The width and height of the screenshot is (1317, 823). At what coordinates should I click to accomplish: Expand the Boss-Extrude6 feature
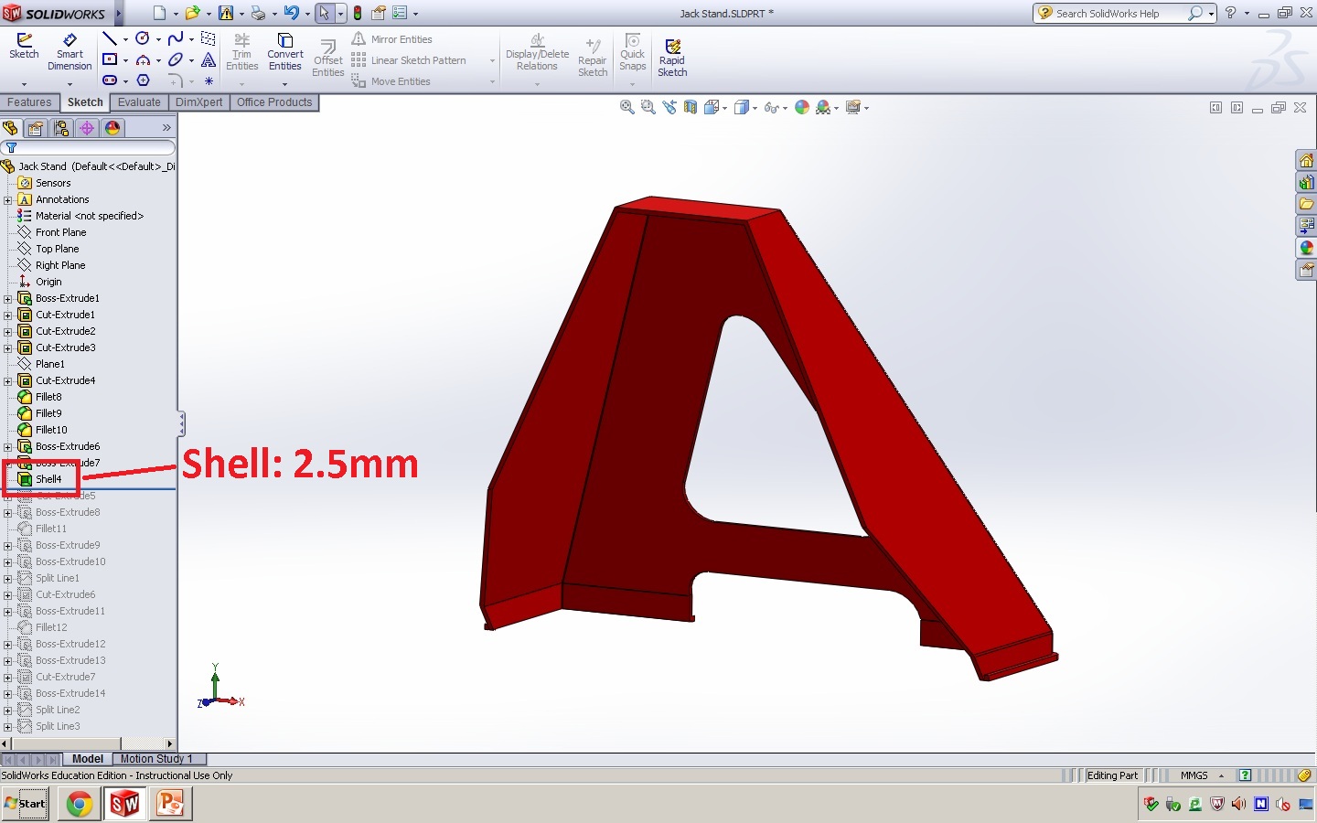7,446
